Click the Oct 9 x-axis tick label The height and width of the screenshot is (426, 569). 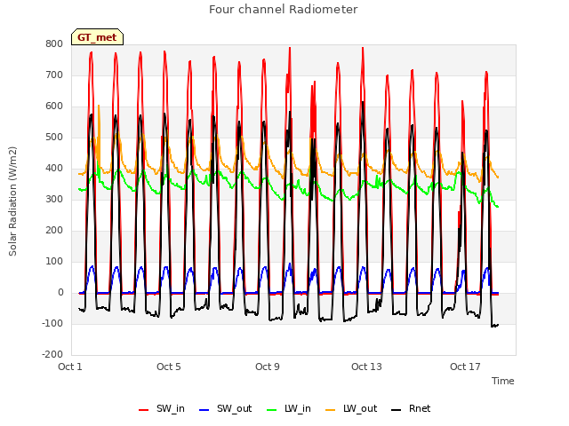pyautogui.click(x=268, y=367)
